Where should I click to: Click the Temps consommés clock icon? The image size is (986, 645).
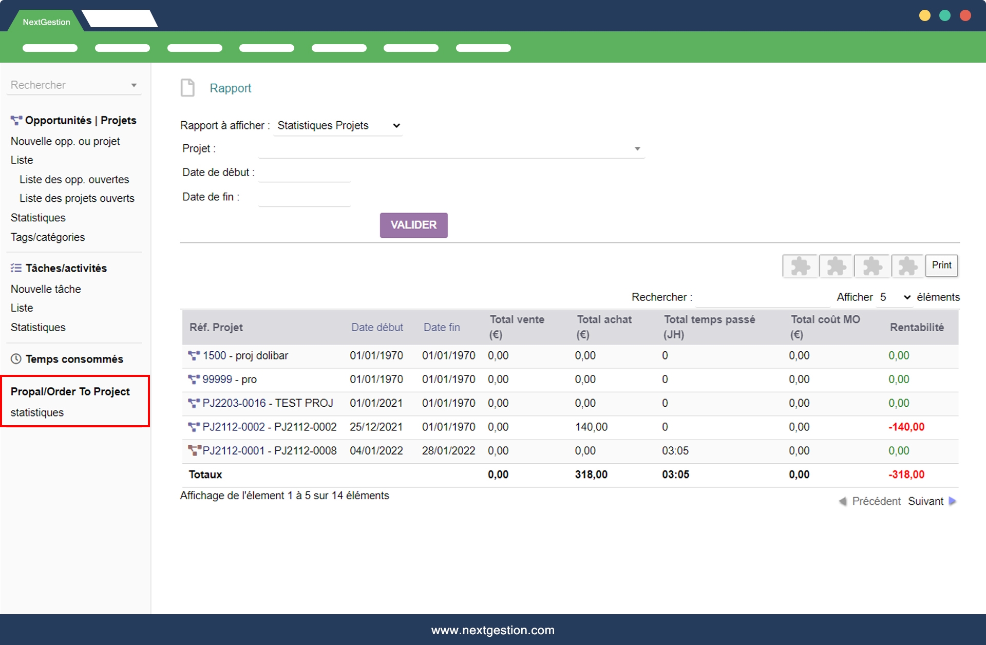click(x=16, y=359)
